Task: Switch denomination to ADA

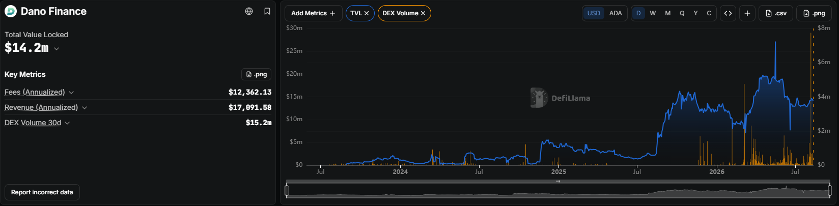Action: pyautogui.click(x=616, y=13)
